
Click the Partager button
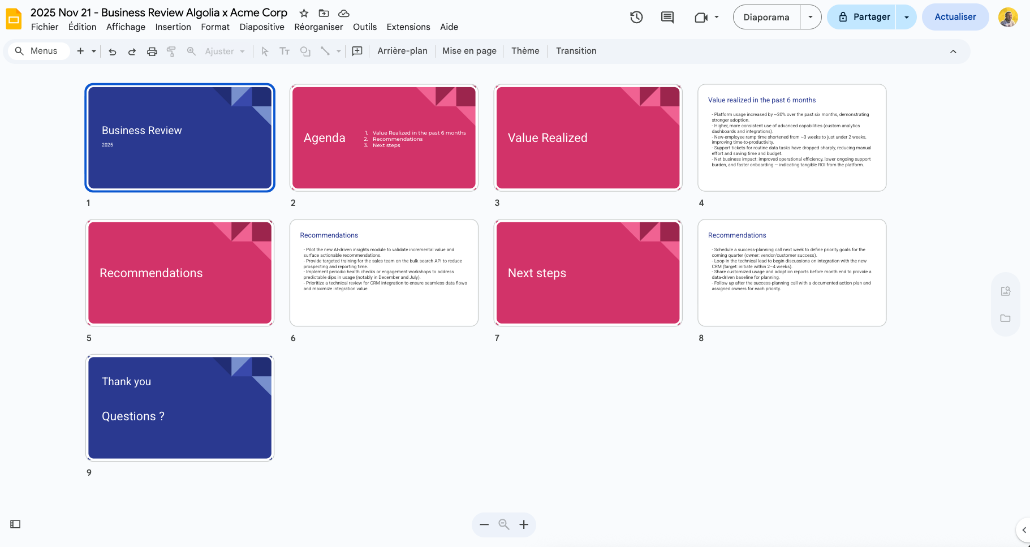click(x=870, y=17)
